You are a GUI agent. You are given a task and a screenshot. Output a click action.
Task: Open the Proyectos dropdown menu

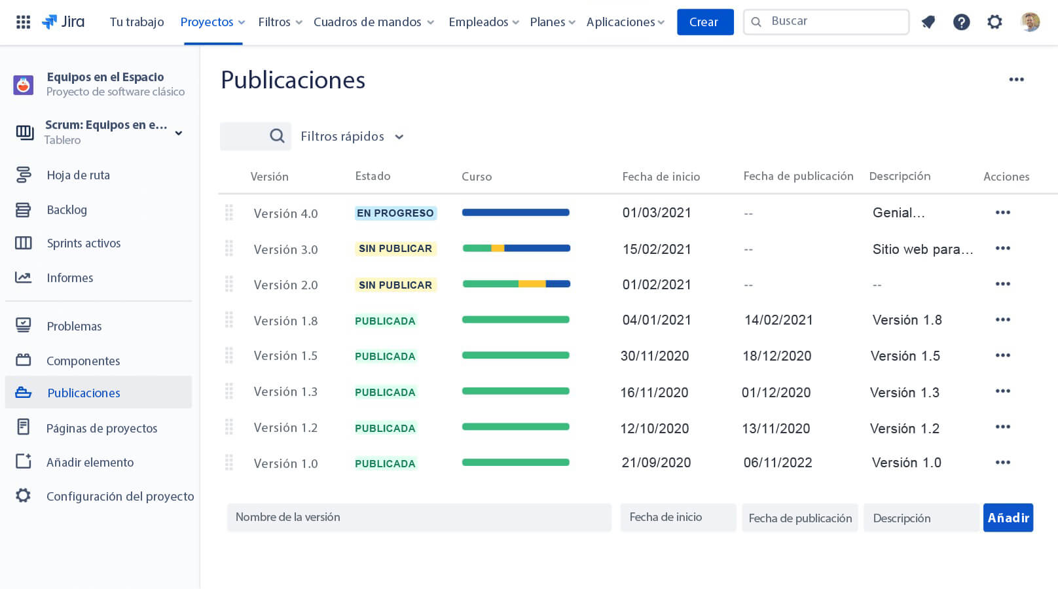point(213,22)
